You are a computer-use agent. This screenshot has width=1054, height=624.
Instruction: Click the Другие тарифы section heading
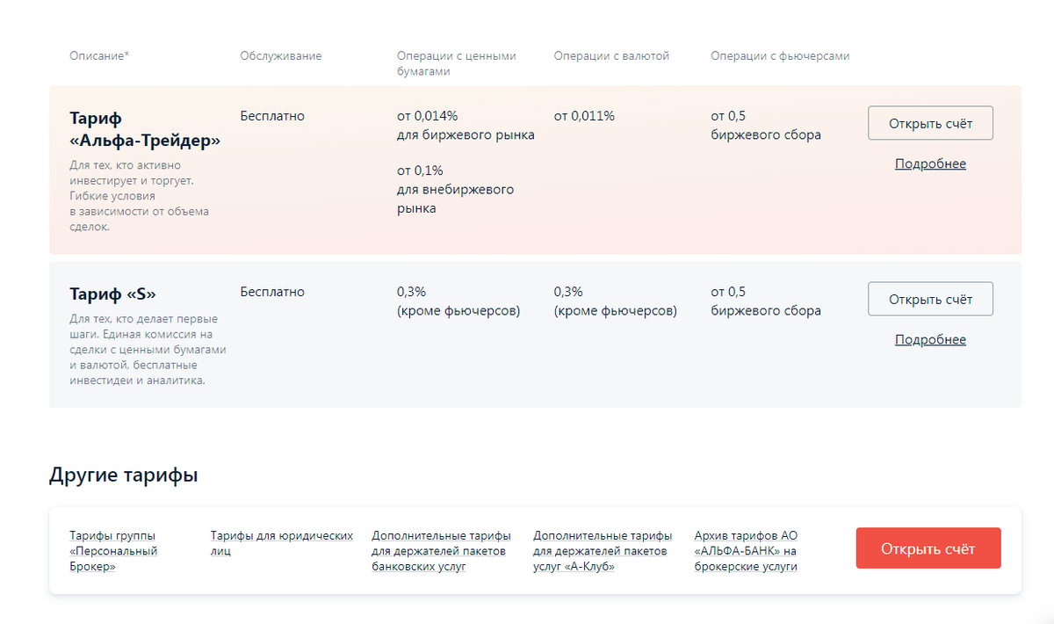coord(123,475)
